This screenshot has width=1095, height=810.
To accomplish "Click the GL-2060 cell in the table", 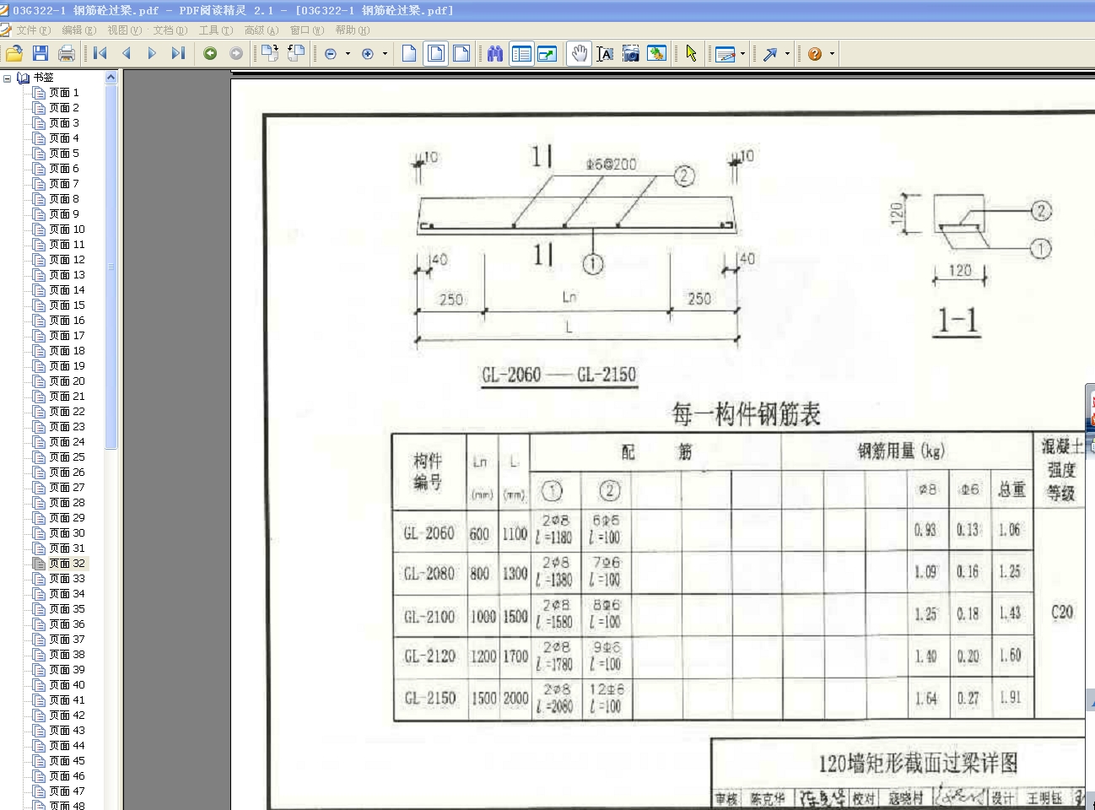I will coord(429,533).
